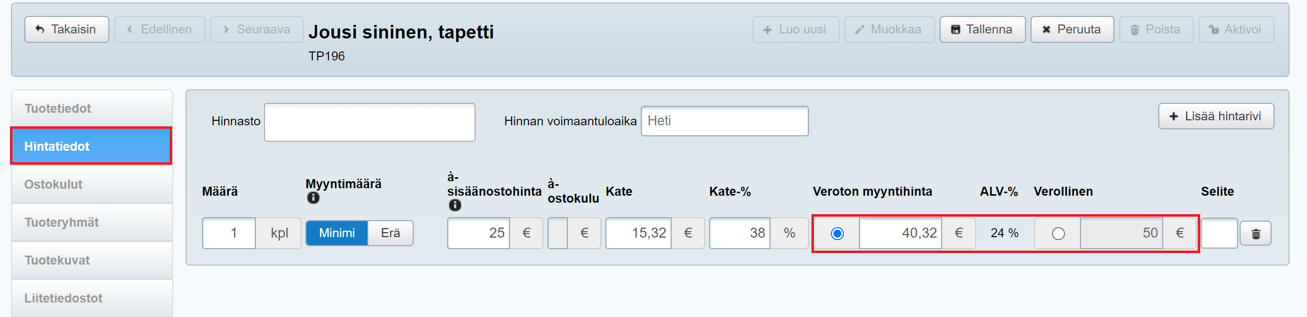Click the info icon under à-sisäänostohinta
1307x317 pixels.
point(455,205)
